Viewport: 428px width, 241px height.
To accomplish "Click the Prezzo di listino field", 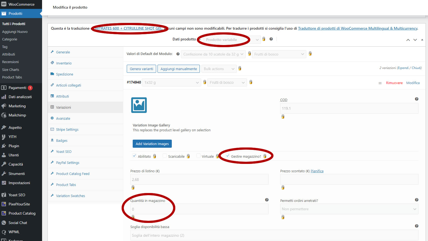I will [199, 179].
